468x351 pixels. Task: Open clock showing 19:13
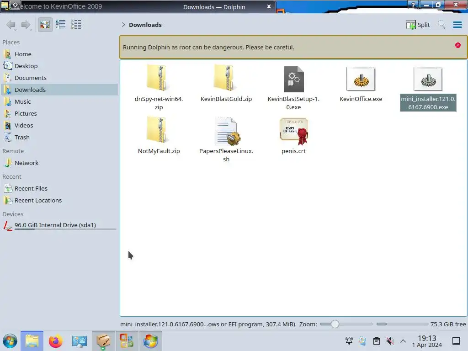[x=427, y=341]
